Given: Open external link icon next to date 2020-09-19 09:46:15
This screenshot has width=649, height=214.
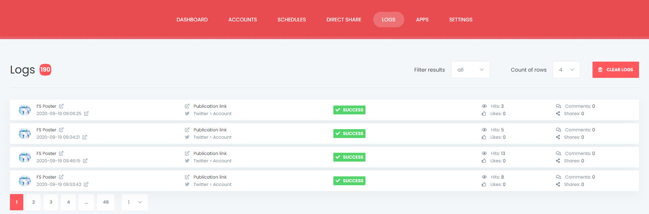Looking at the screenshot, I should 85,161.
